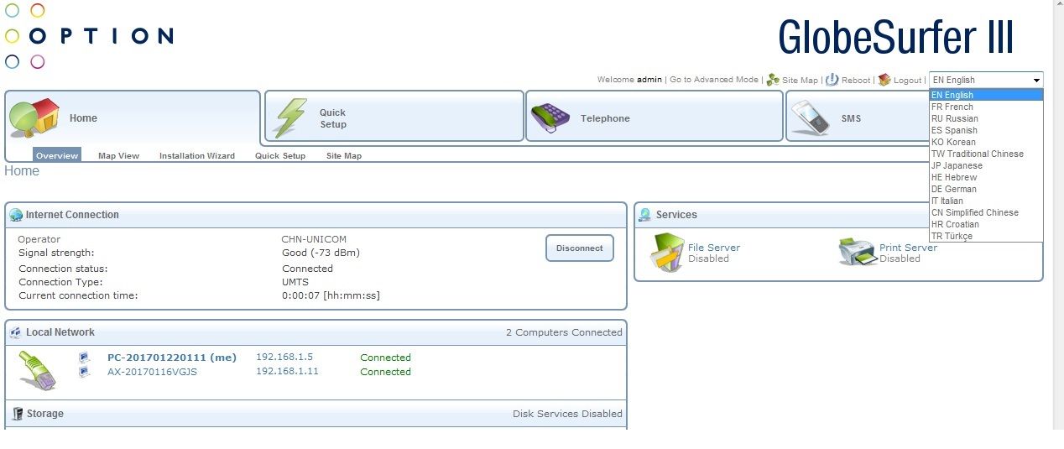Choose JP Japanese from the language list
This screenshot has height=449, width=1064.
tap(986, 165)
